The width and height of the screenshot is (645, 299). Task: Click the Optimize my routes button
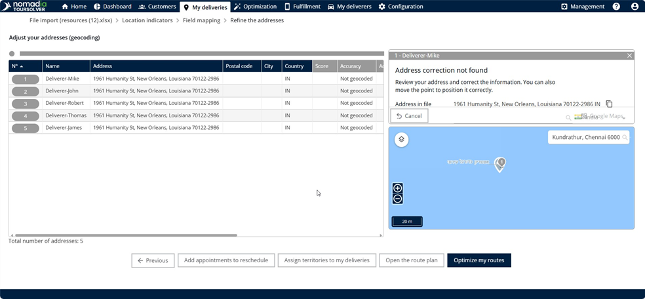tap(479, 260)
